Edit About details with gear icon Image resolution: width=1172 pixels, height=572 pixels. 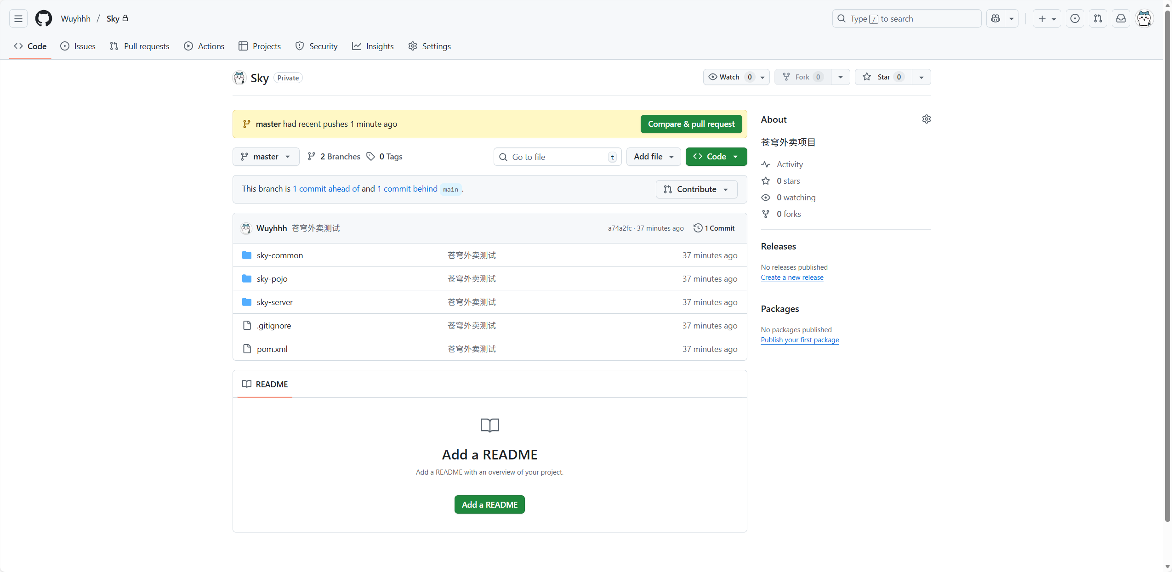[926, 119]
